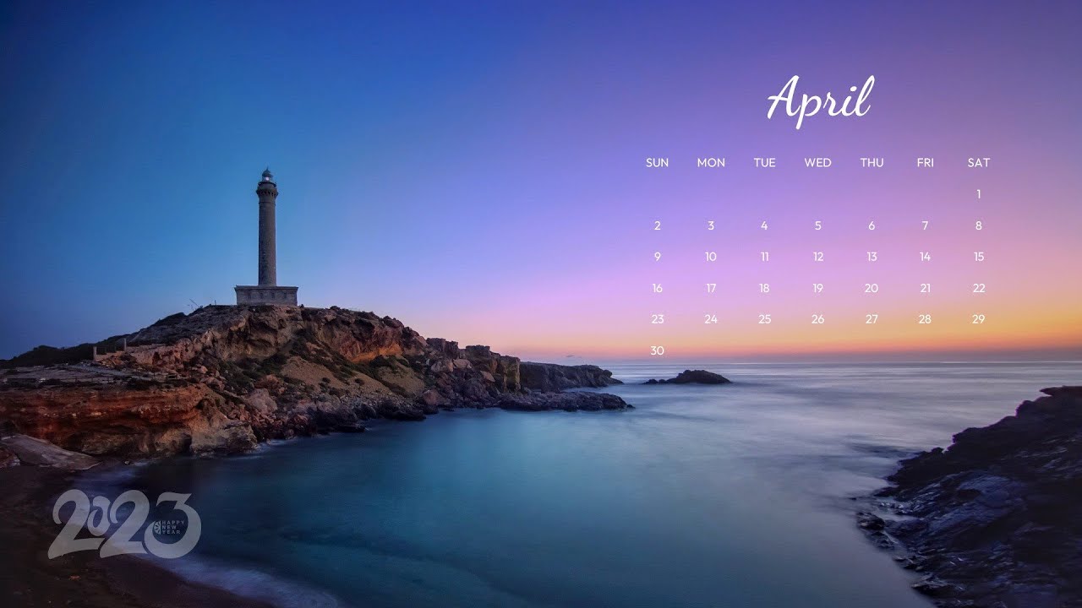This screenshot has width=1082, height=608.
Task: Click date 1 under Saturday
Action: click(x=979, y=194)
